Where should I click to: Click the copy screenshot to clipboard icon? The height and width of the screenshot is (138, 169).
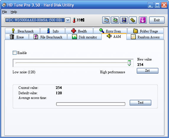115,20
